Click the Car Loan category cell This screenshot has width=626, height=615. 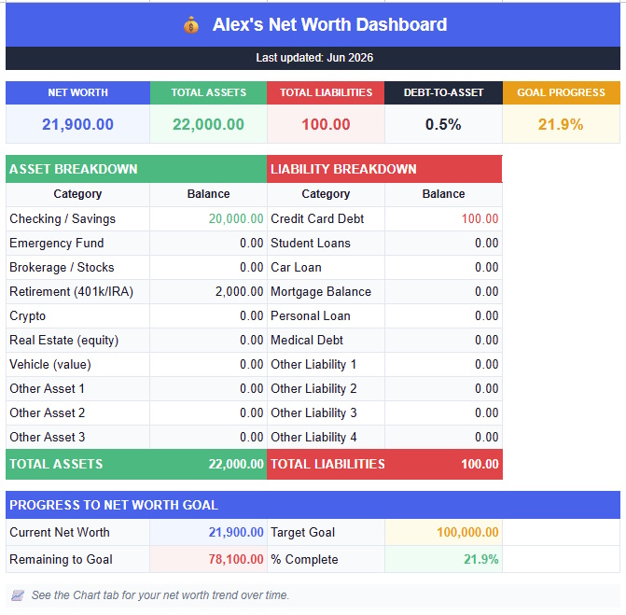click(326, 268)
